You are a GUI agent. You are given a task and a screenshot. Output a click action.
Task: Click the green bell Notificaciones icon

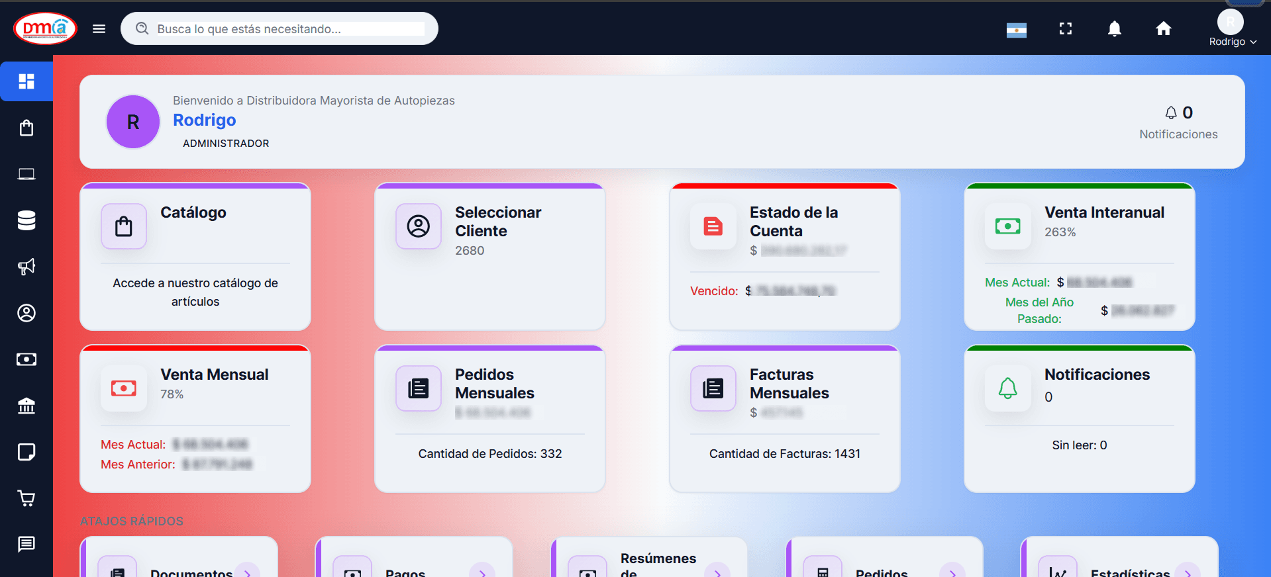coord(1008,388)
